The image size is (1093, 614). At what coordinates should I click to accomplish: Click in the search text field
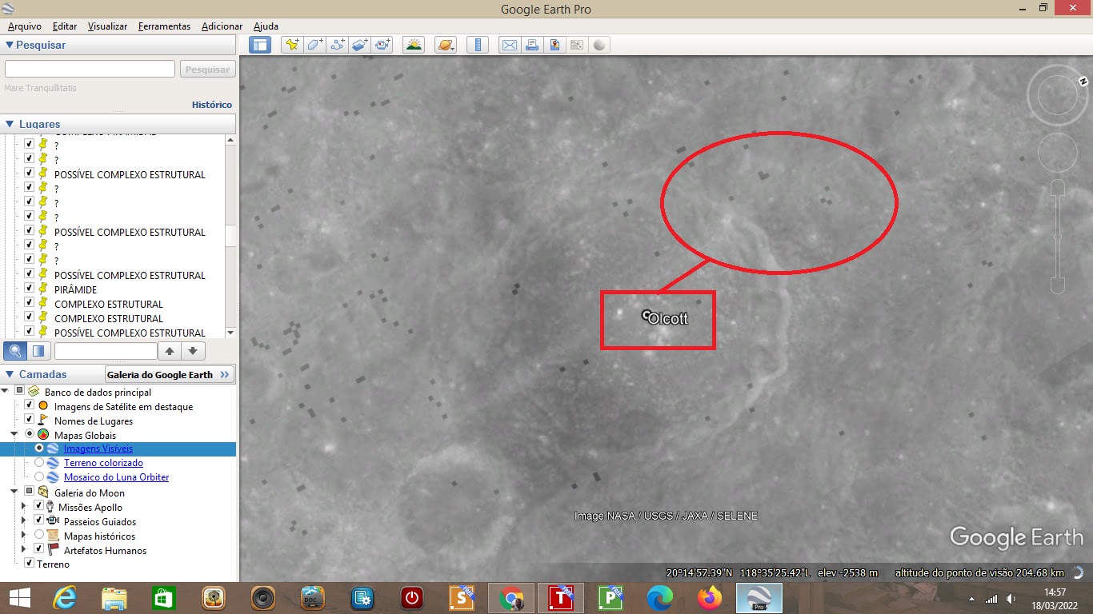[90, 69]
